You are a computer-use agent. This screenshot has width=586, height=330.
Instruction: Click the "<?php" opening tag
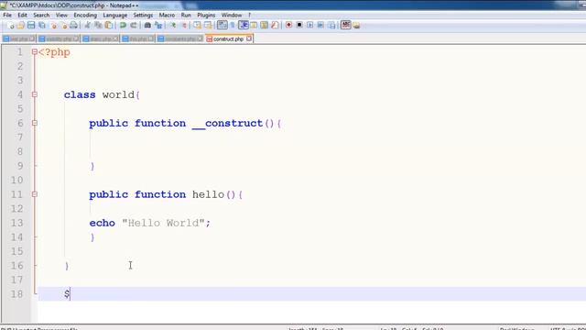54,52
